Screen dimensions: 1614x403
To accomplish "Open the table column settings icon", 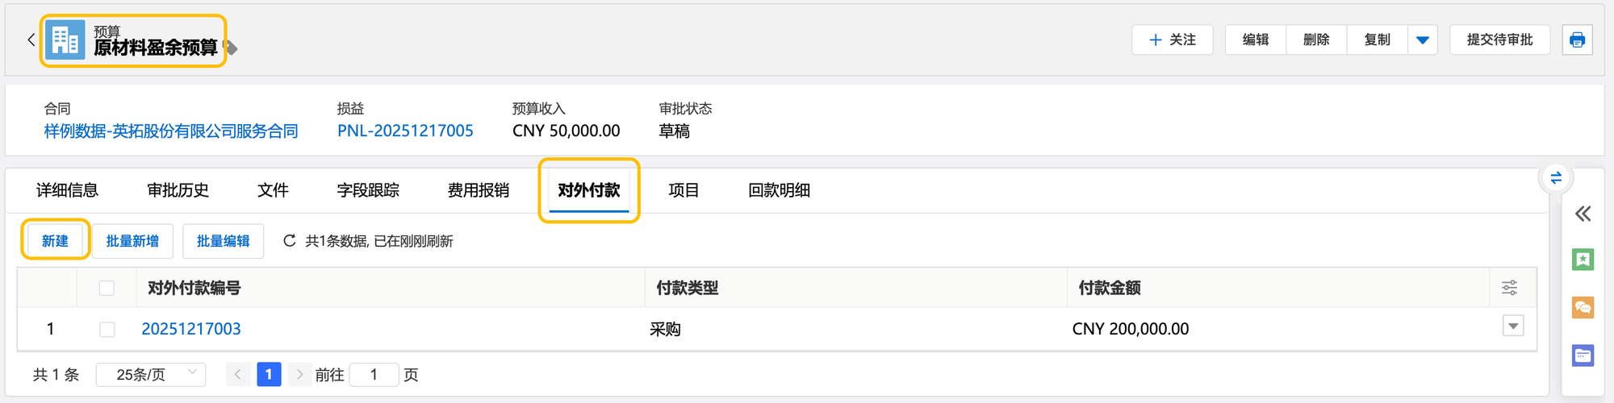I will [1509, 288].
